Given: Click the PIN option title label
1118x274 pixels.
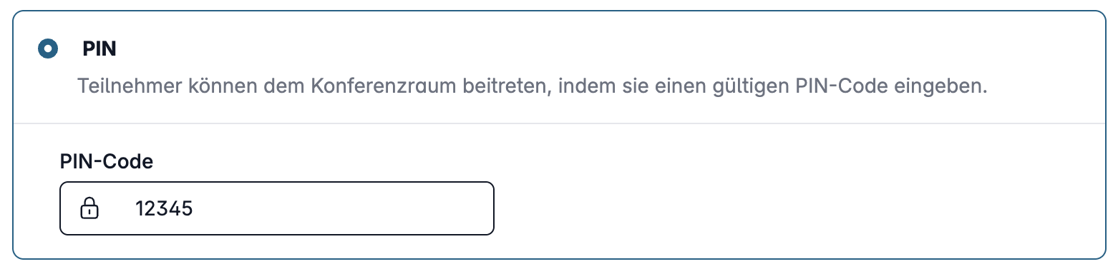Looking at the screenshot, I should click(99, 49).
